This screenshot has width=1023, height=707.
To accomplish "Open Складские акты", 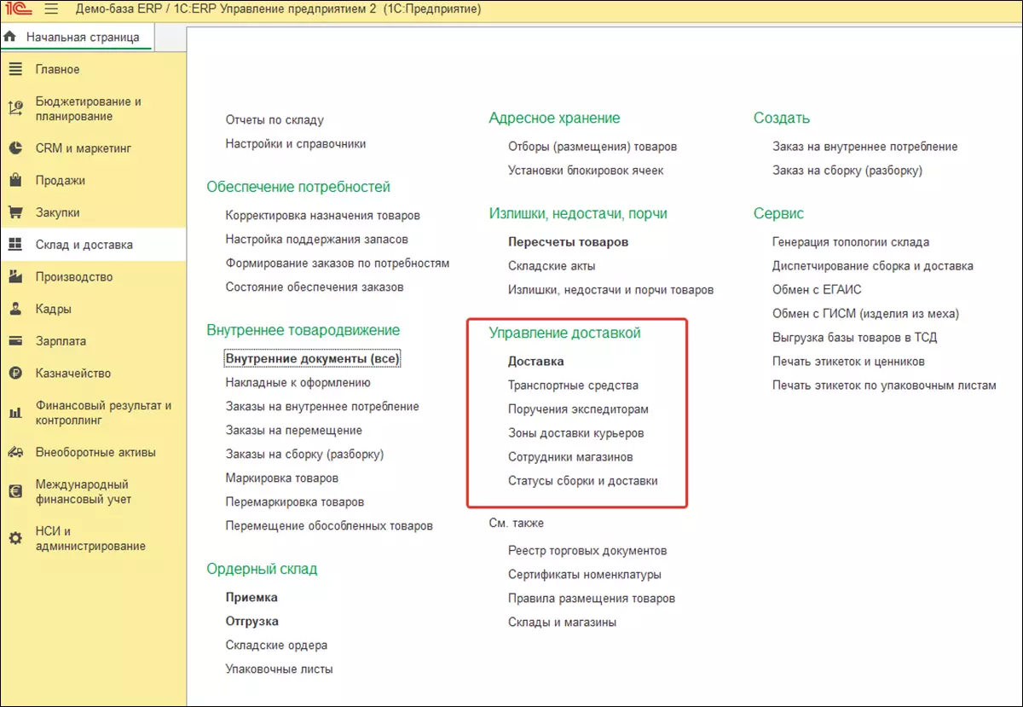I will click(552, 266).
